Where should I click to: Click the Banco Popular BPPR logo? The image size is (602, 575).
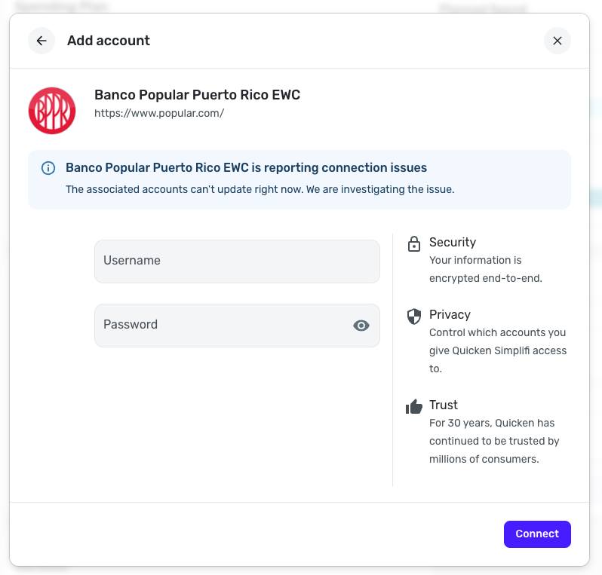[52, 111]
